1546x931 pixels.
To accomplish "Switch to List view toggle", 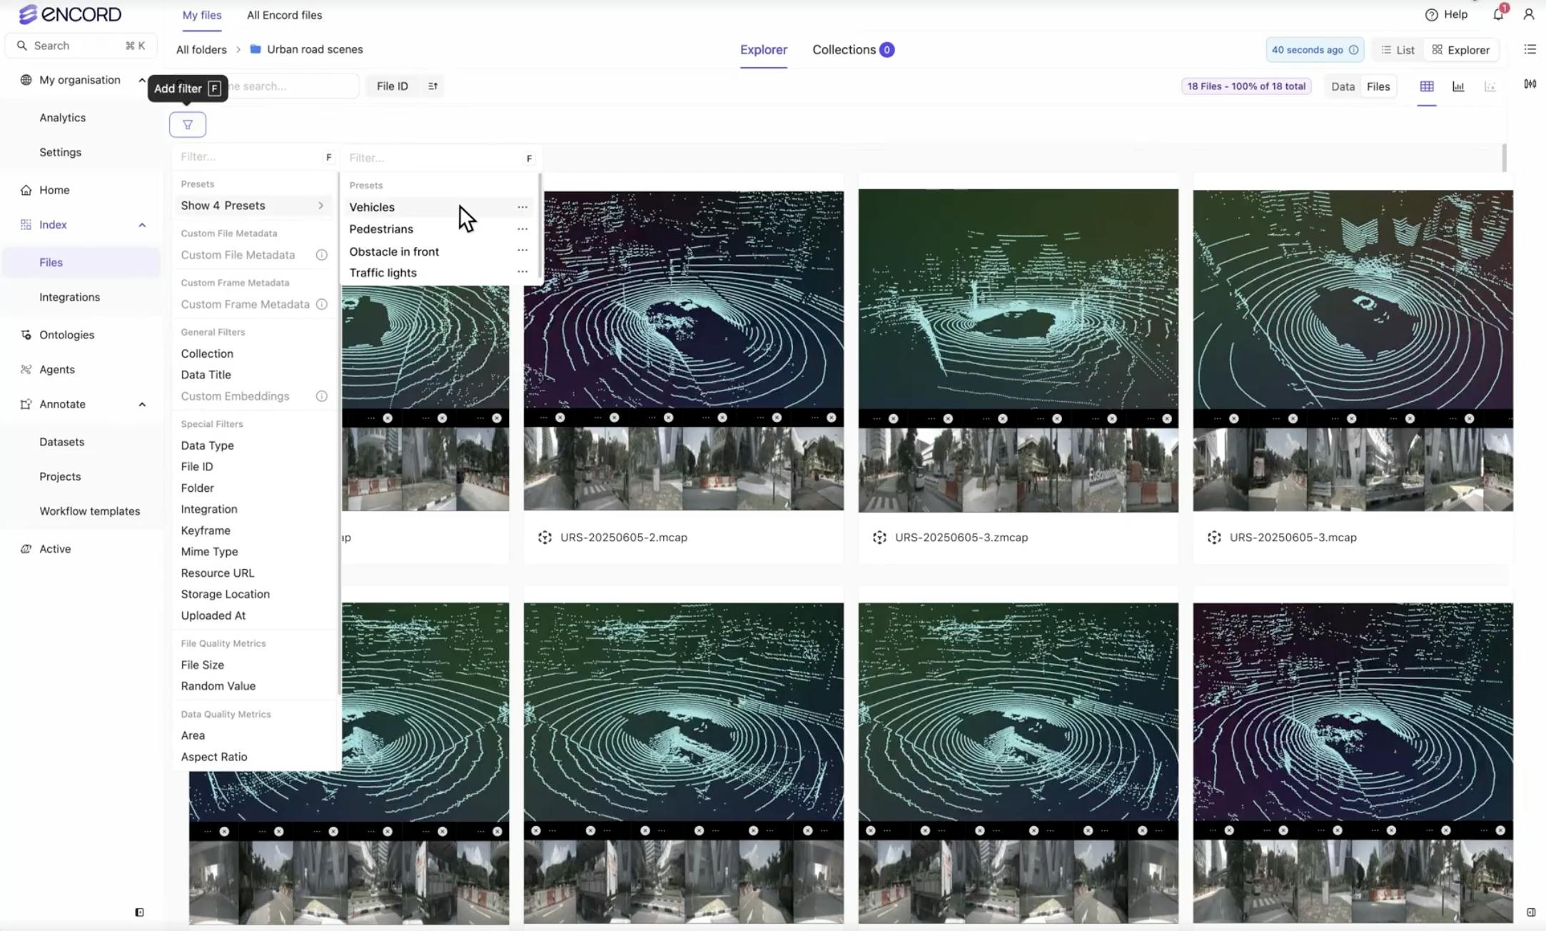I will point(1398,50).
